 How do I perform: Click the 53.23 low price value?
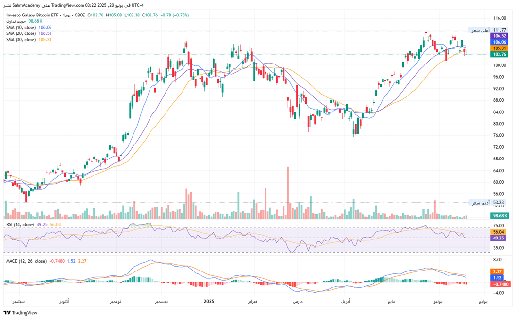[499, 202]
